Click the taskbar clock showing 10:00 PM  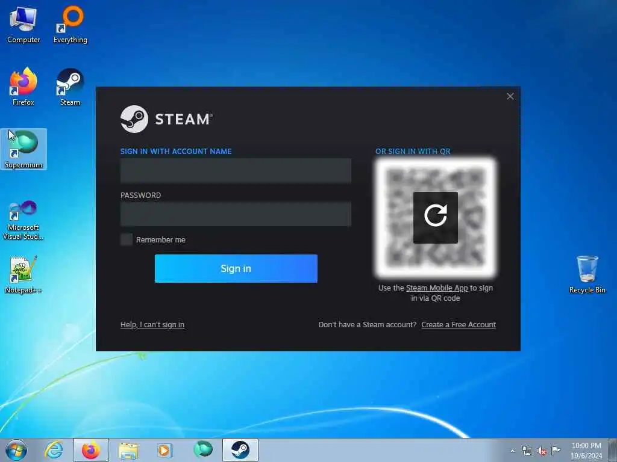(586, 451)
